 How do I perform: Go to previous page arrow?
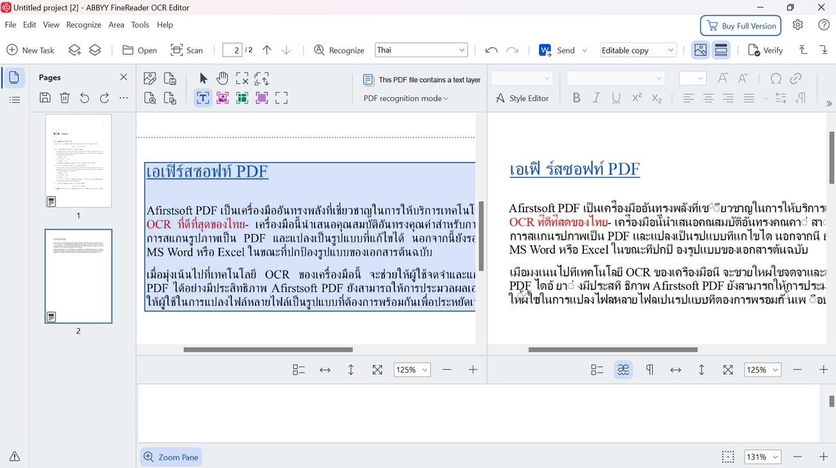[267, 50]
